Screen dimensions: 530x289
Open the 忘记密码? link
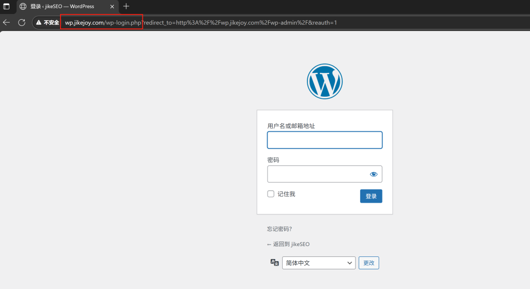[279, 229]
